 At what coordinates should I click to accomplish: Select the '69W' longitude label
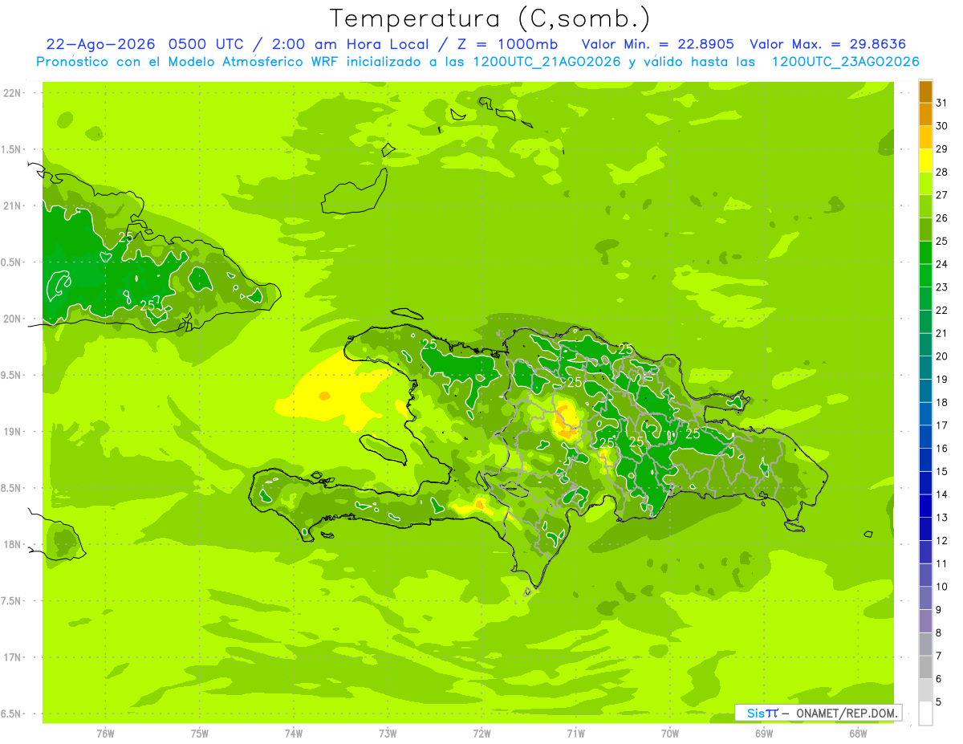pyautogui.click(x=764, y=734)
